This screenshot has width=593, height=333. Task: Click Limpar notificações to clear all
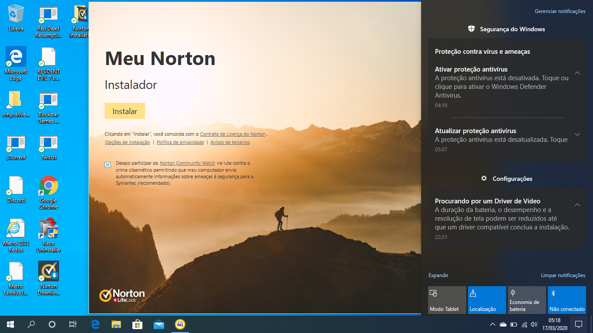tap(563, 275)
